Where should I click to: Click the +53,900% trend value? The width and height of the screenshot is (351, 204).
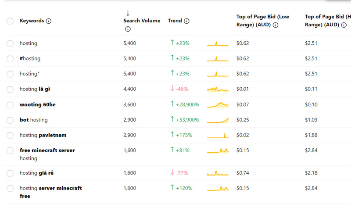[187, 120]
